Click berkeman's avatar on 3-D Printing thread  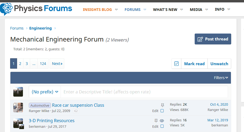click(x=18, y=123)
